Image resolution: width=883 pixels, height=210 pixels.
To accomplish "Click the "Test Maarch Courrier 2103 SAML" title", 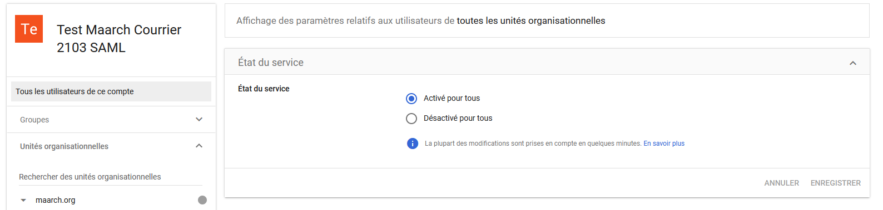I will [119, 39].
